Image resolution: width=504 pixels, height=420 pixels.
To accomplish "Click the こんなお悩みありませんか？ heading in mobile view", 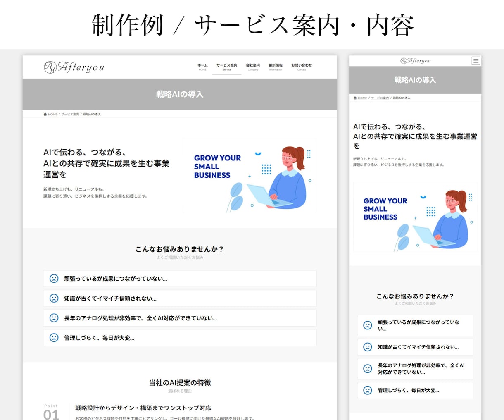I will tap(415, 296).
